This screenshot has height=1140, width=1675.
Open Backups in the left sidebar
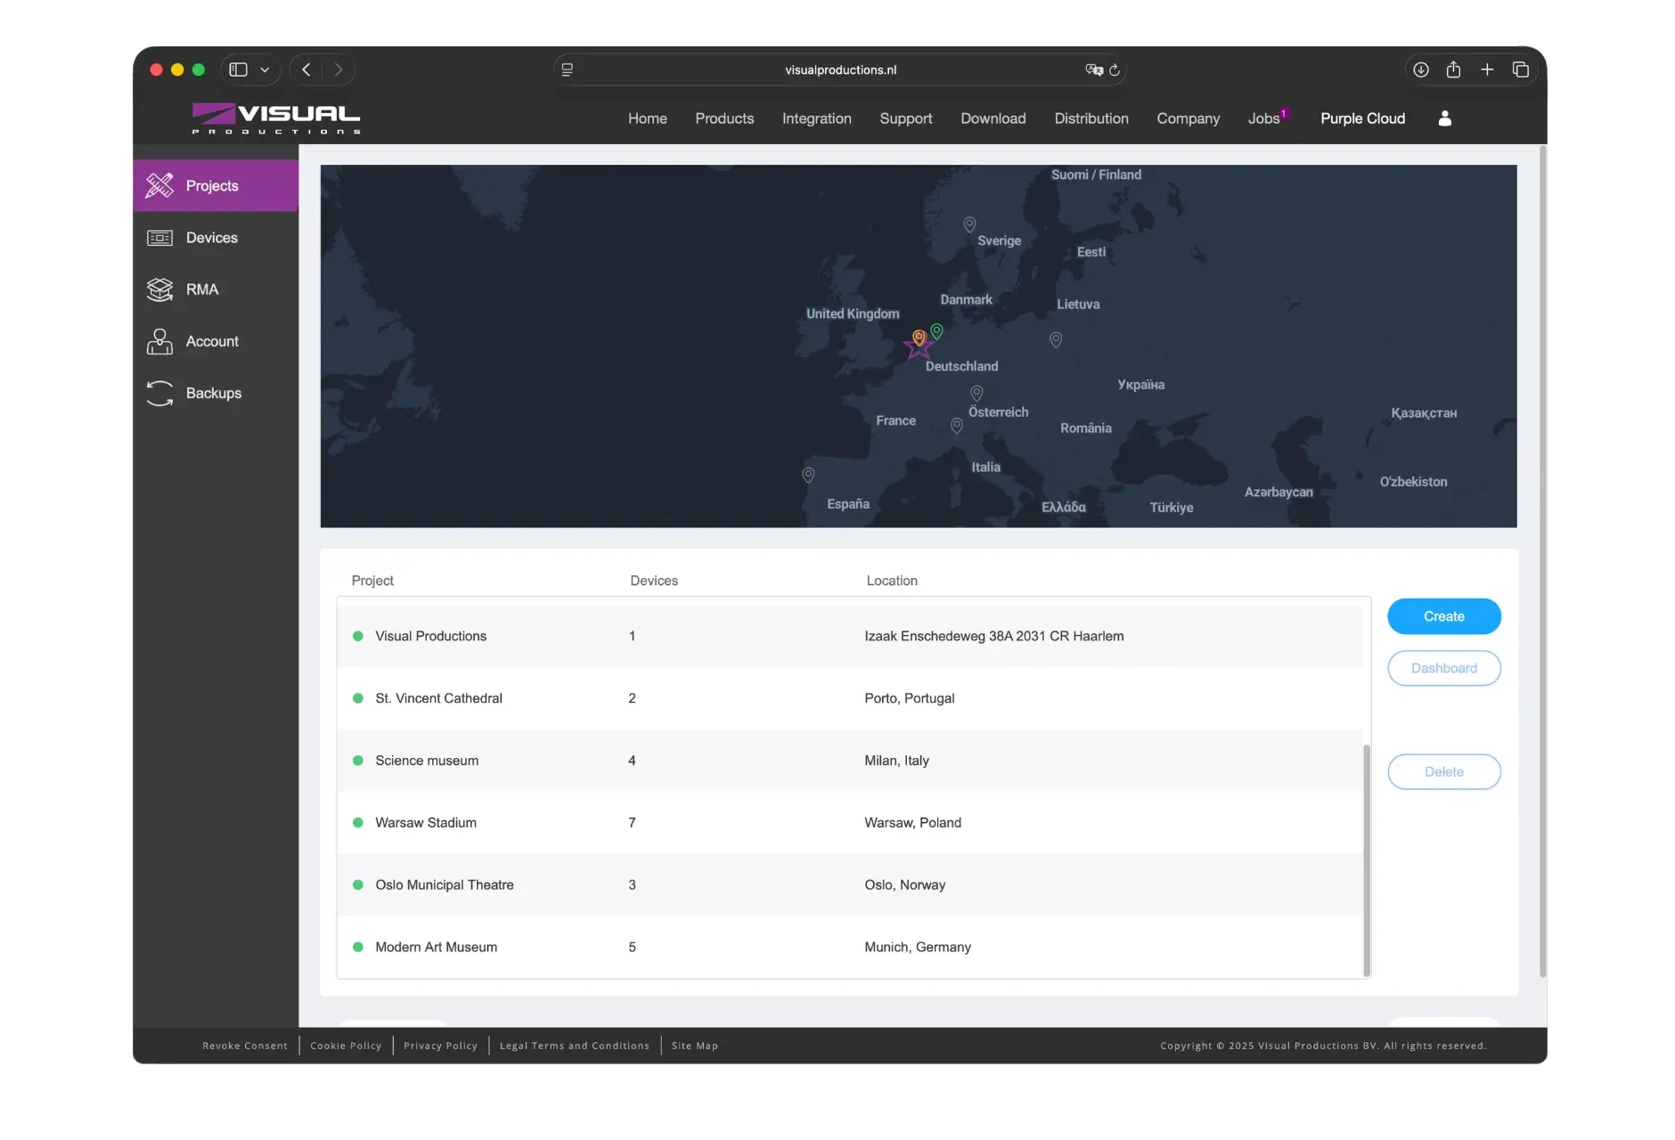(213, 393)
